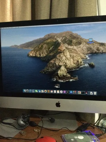
Task: Open Calendar icon in Dock
Action: (x=52, y=92)
